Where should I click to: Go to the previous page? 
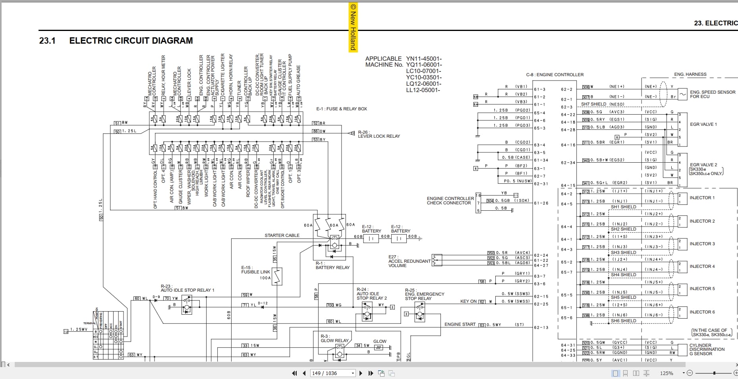pos(304,373)
